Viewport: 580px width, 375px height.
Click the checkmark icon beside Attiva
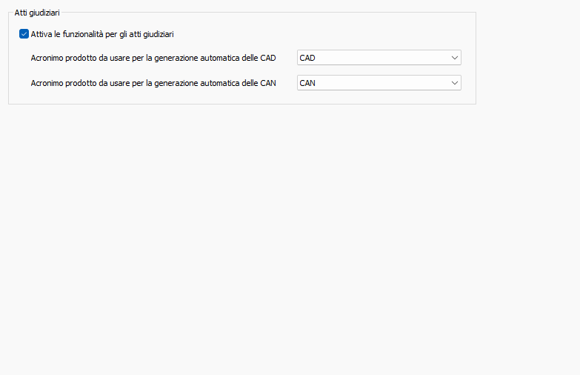coord(24,34)
